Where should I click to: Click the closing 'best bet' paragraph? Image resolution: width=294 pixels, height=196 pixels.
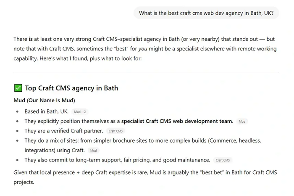(x=145, y=177)
